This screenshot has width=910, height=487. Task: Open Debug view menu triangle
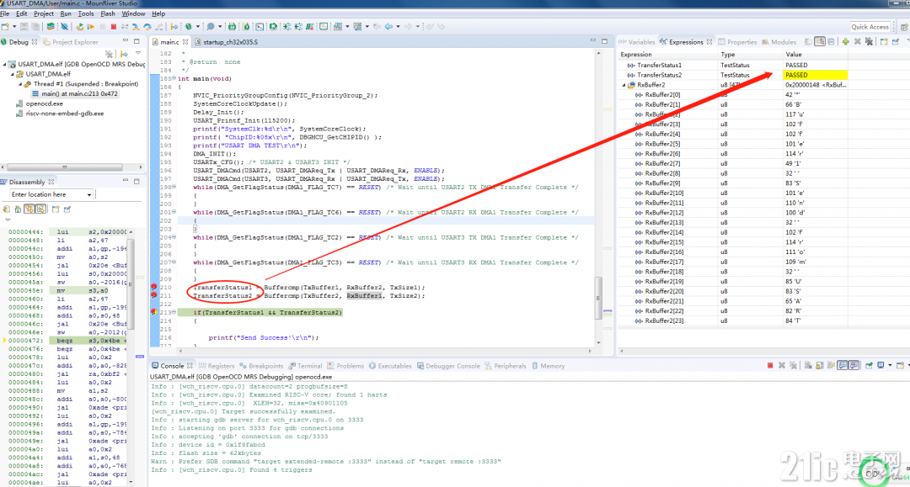(x=138, y=53)
